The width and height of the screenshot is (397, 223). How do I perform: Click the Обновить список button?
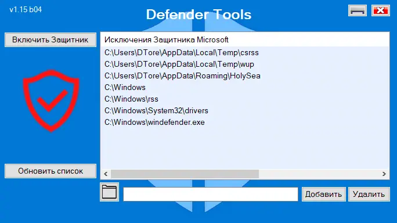click(x=50, y=171)
